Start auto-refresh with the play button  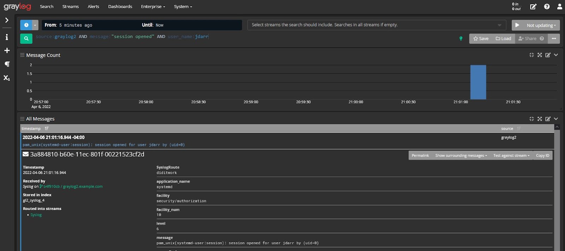click(517, 25)
